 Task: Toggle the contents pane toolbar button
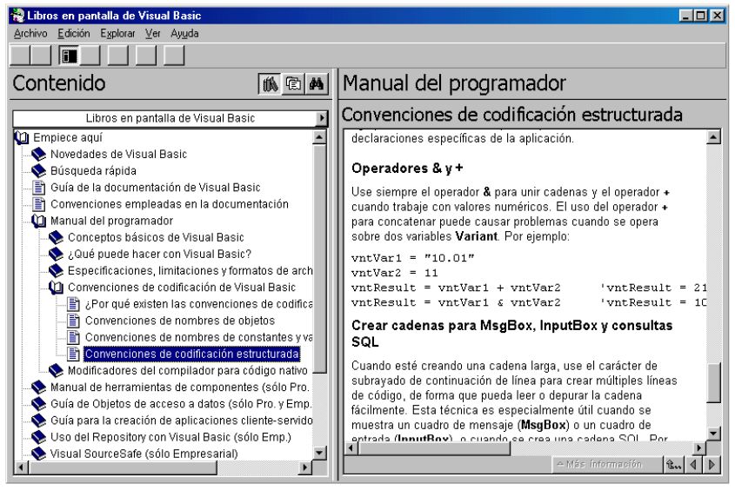(69, 56)
